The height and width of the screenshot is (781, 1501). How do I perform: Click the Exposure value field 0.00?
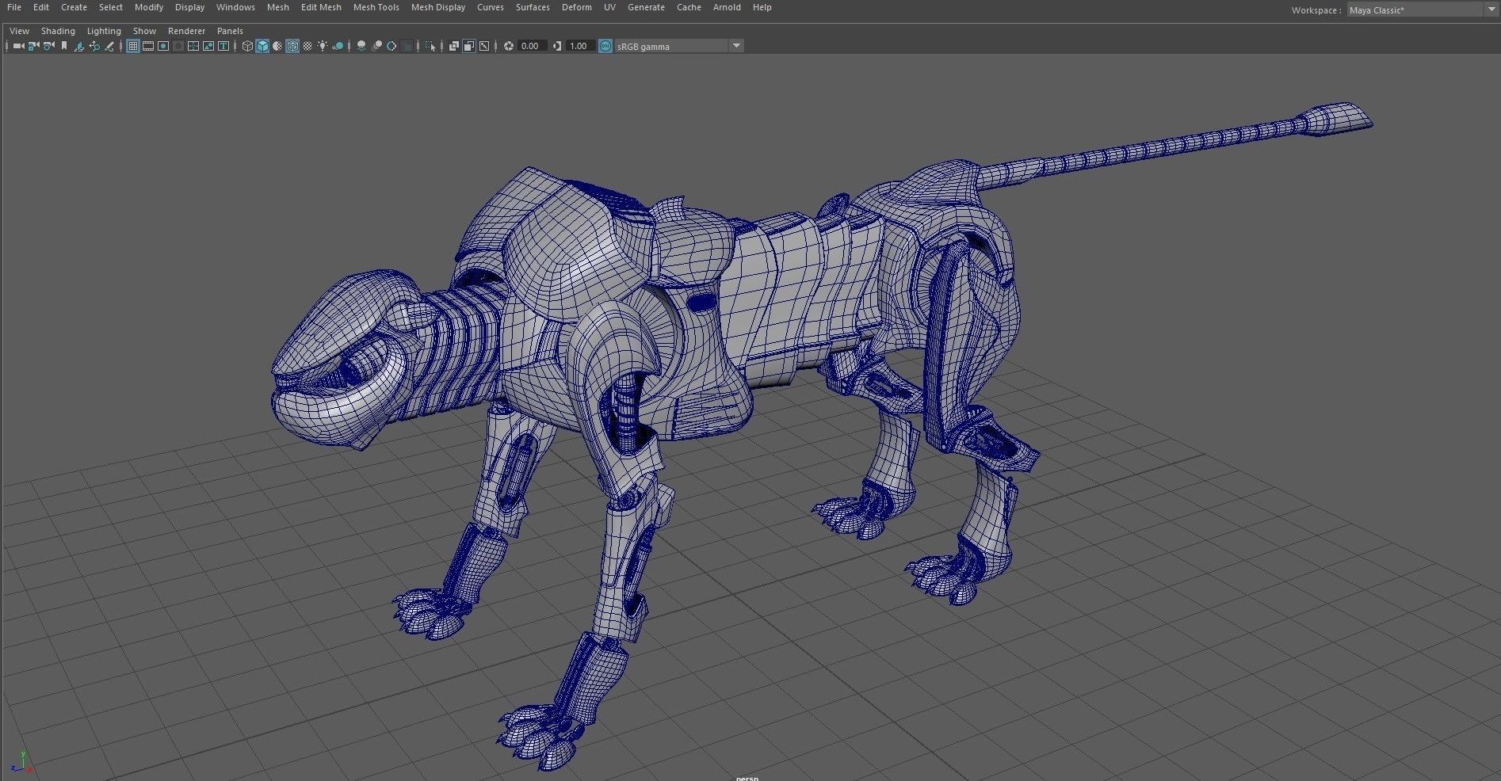(532, 46)
